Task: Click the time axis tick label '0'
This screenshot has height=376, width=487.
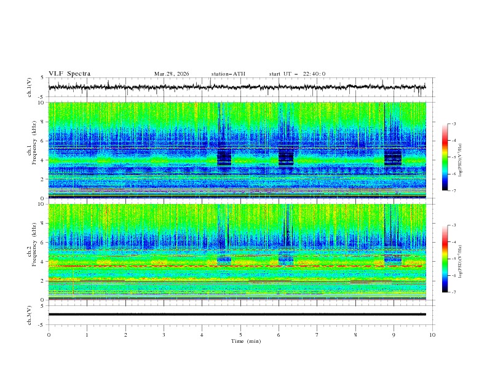Action: tap(49, 335)
